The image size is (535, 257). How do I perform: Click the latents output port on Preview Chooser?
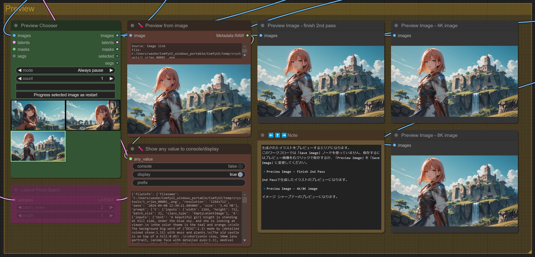[117, 42]
